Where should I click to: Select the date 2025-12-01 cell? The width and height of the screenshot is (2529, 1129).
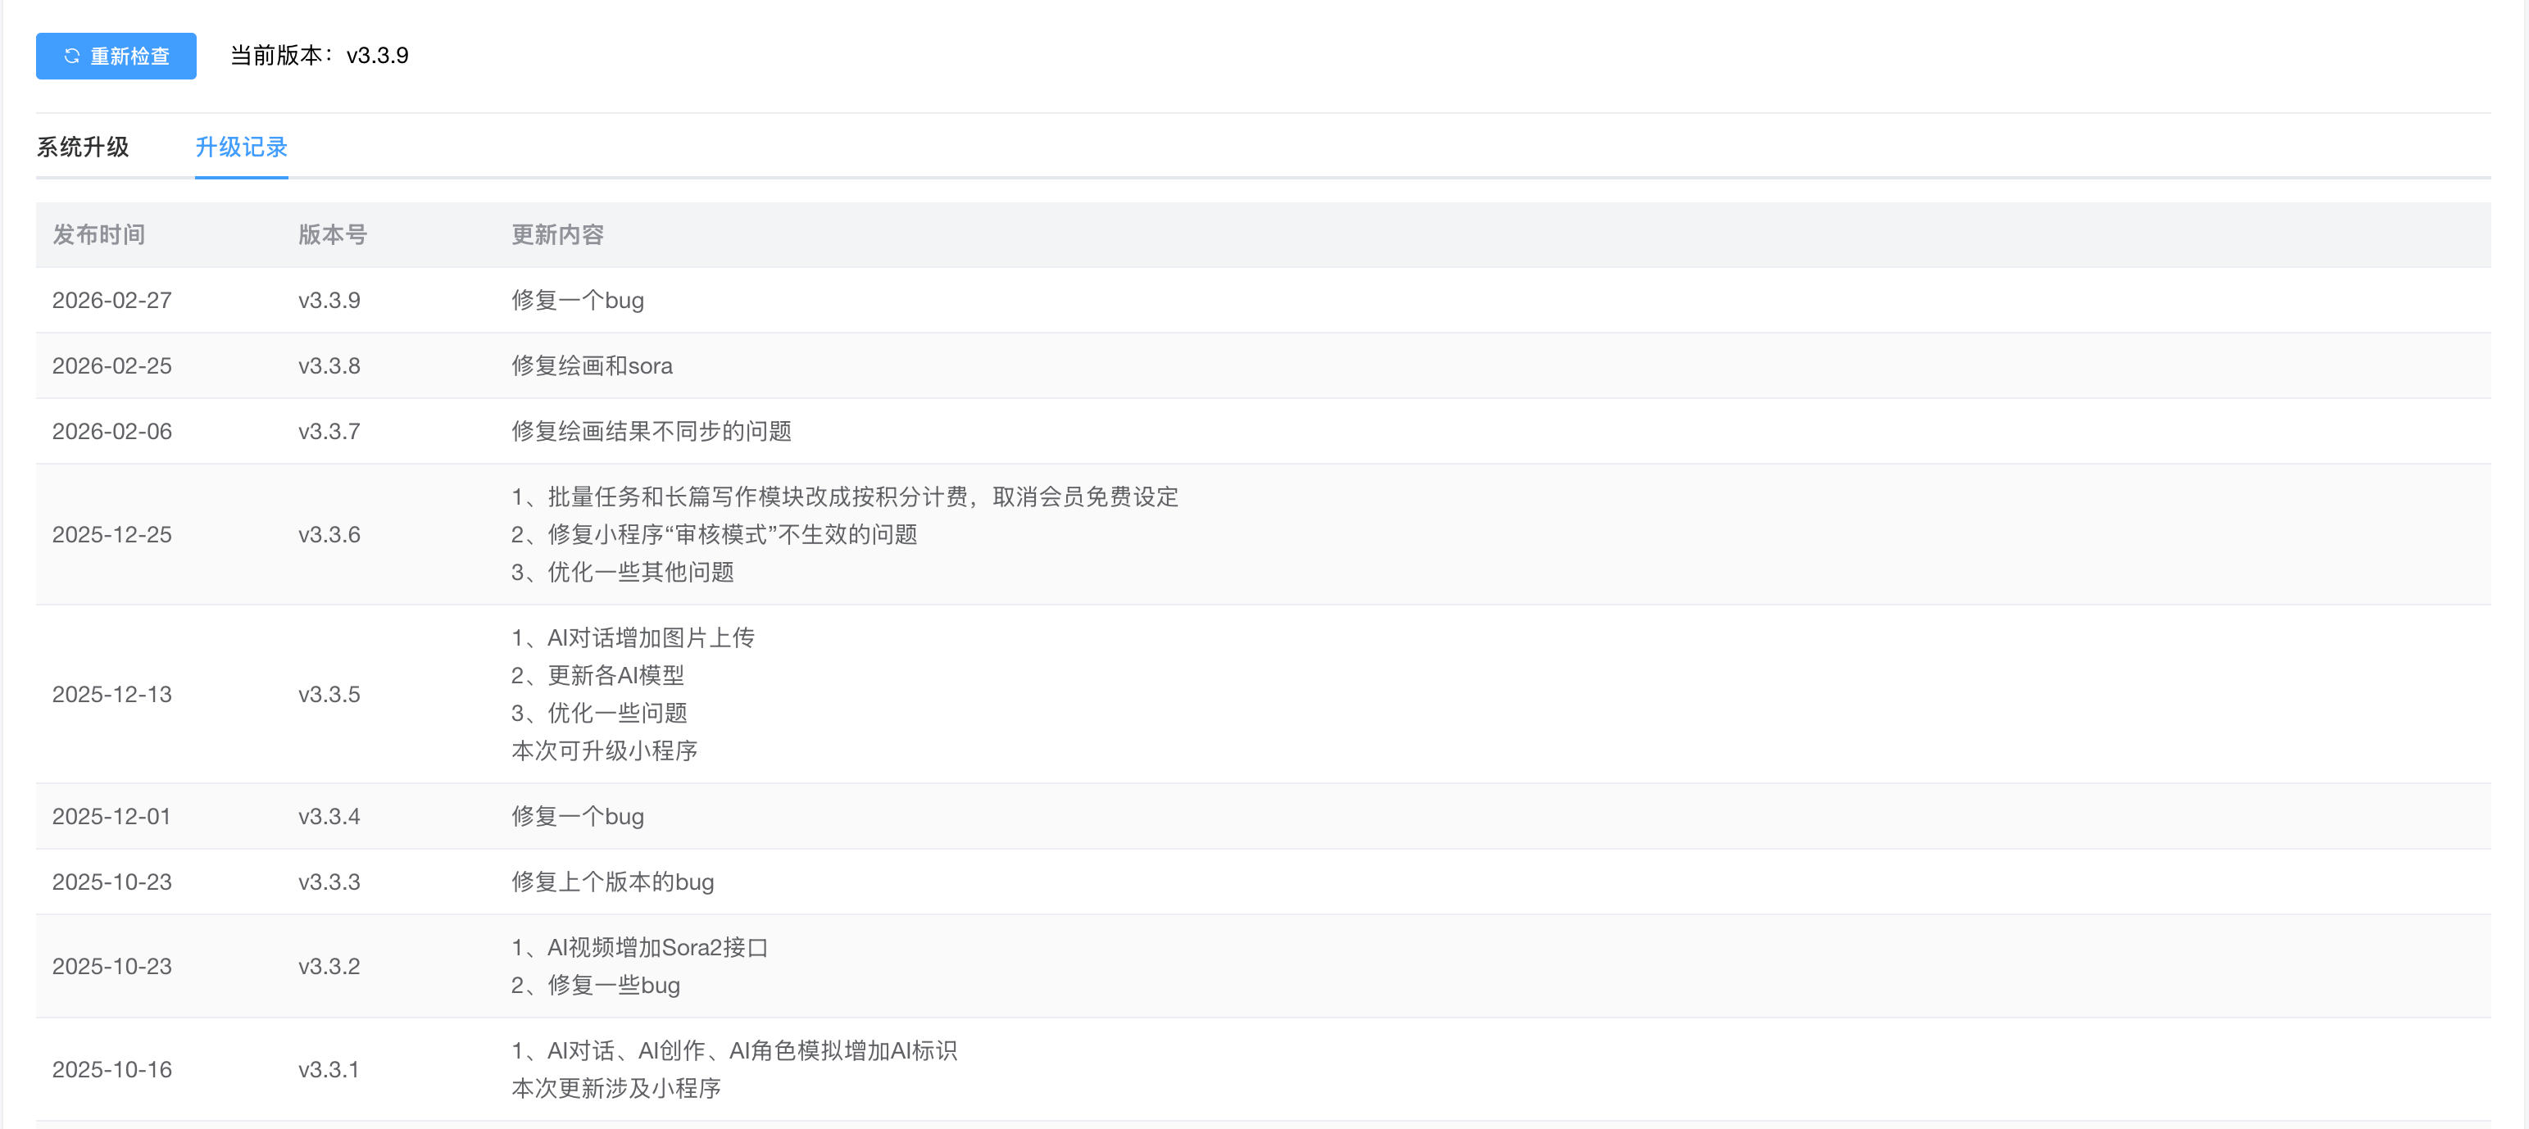pos(112,817)
